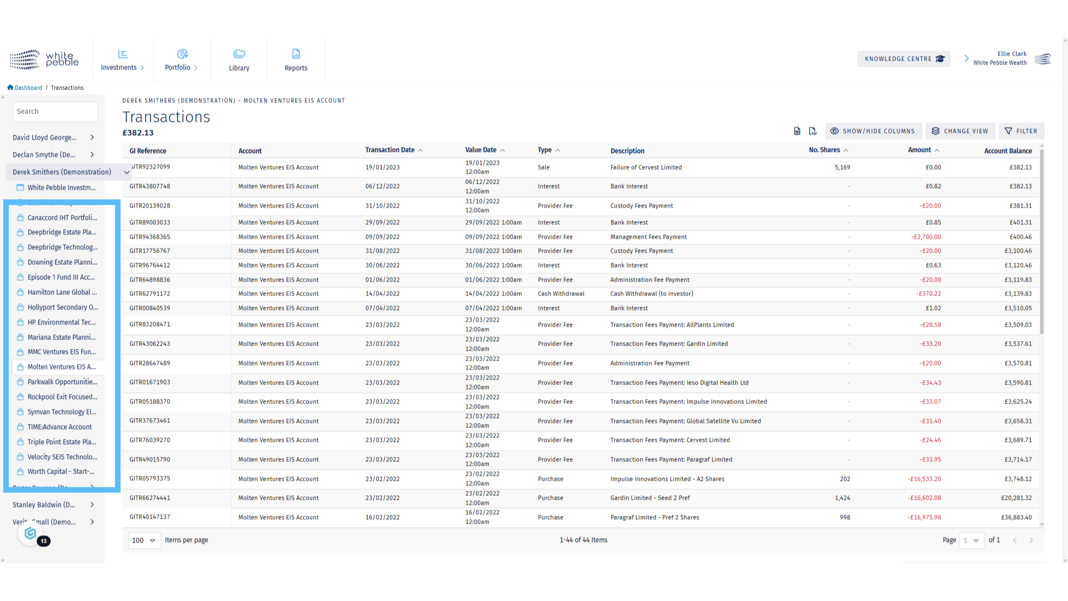
Task: Open the Portfolio menu
Action: [x=181, y=60]
